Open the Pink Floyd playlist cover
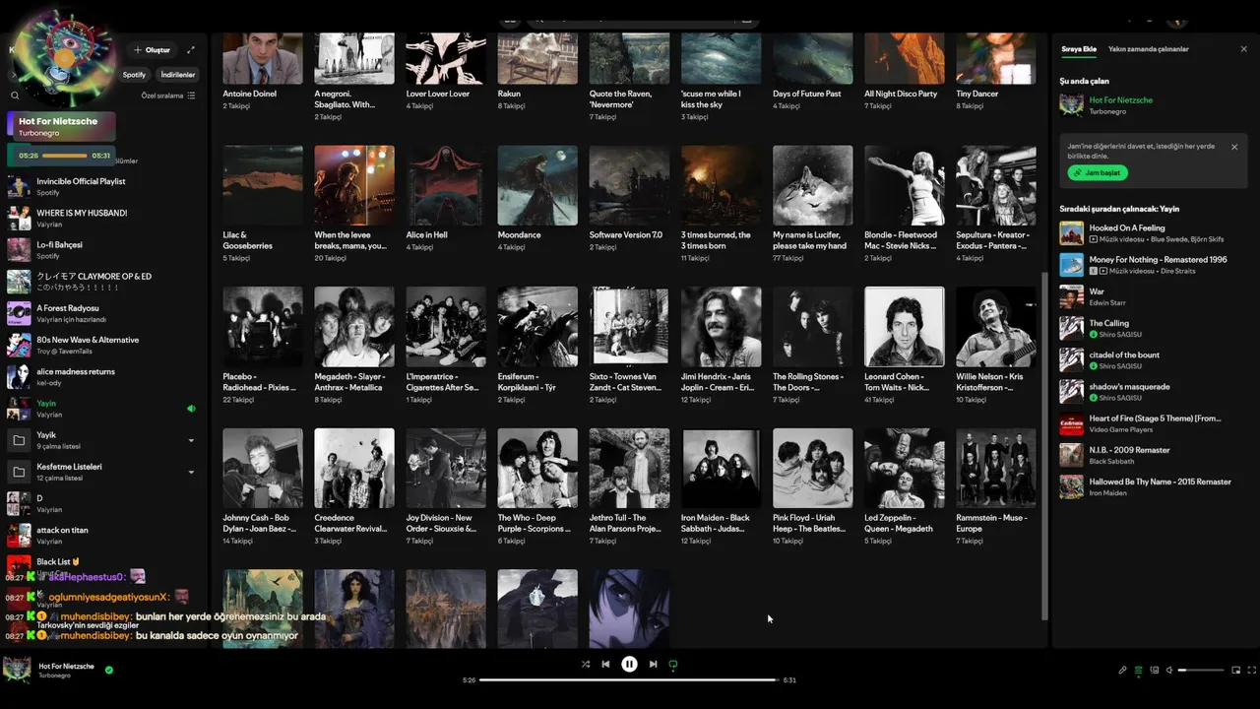1260x709 pixels. tap(812, 468)
